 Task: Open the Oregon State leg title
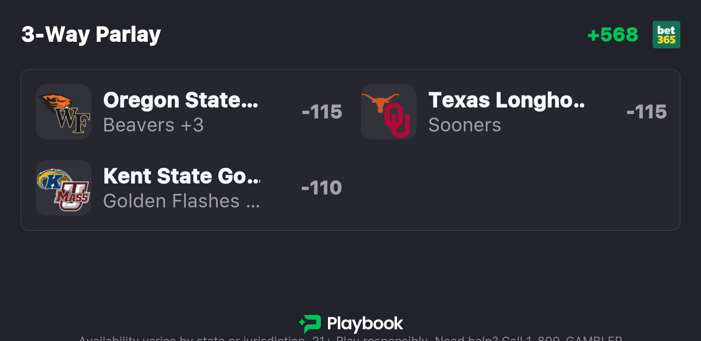(x=180, y=100)
